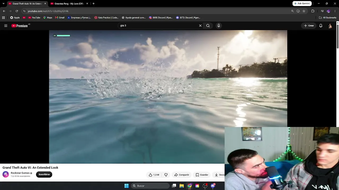Reload the YouTube page

tap(17, 11)
